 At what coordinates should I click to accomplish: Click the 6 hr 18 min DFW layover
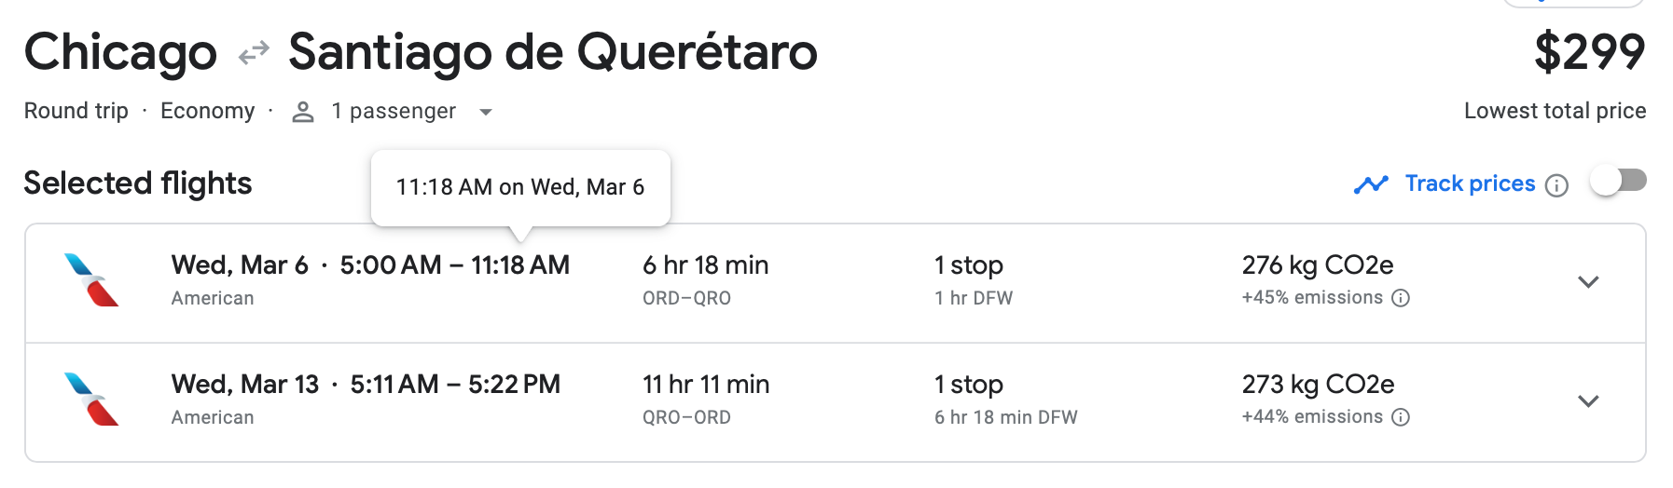pyautogui.click(x=1005, y=417)
